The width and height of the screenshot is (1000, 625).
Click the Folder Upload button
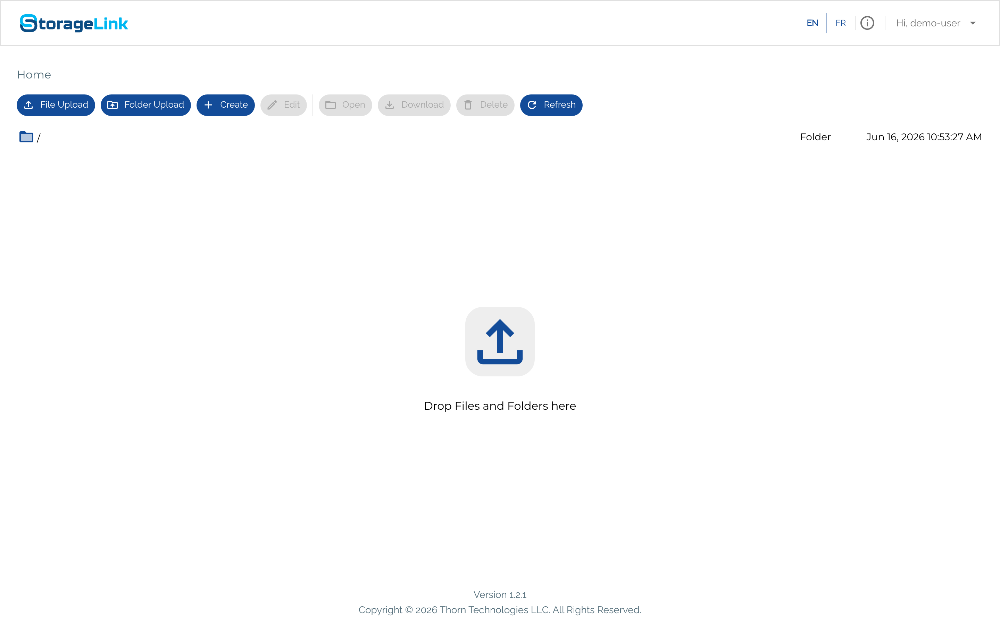tap(146, 105)
